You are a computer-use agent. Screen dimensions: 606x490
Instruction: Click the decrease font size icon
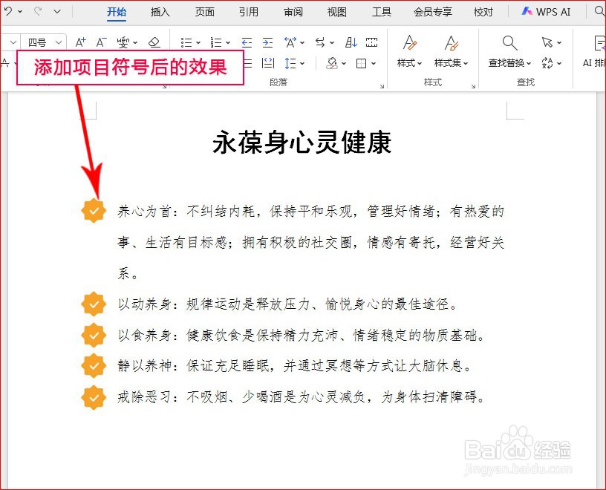[100, 42]
